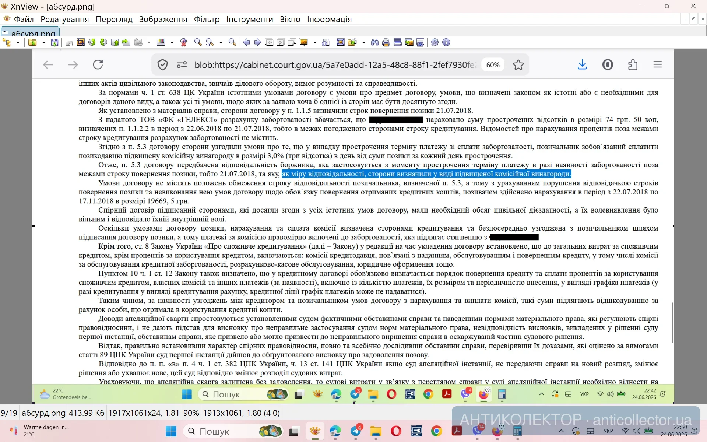
Task: Save the image with the floppy icon
Action: (x=54, y=42)
